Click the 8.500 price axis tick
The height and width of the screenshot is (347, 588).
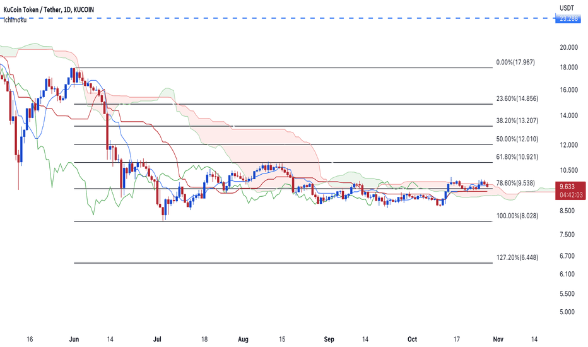coord(567,211)
